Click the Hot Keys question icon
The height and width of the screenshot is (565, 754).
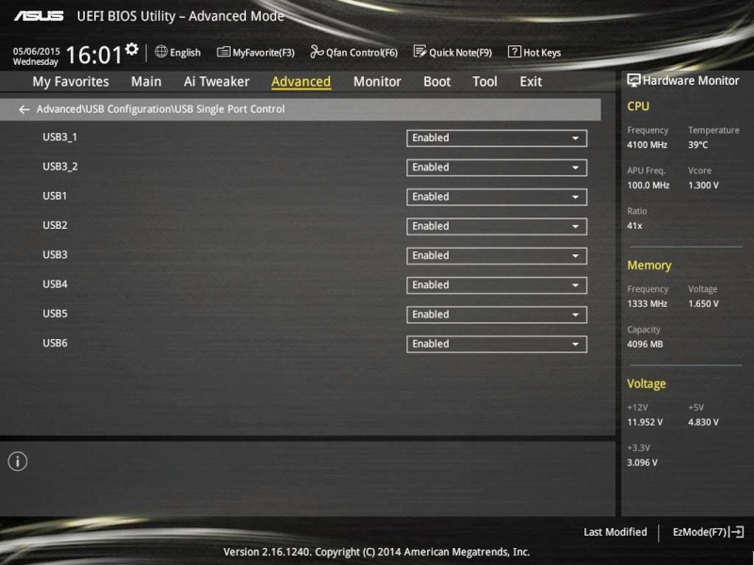click(514, 52)
